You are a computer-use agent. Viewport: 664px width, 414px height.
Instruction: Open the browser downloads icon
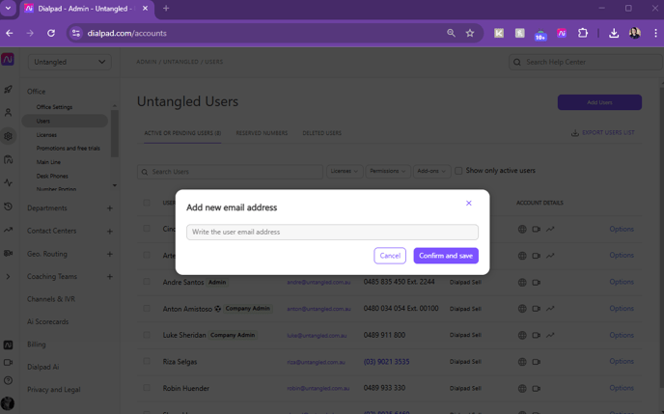pos(614,33)
